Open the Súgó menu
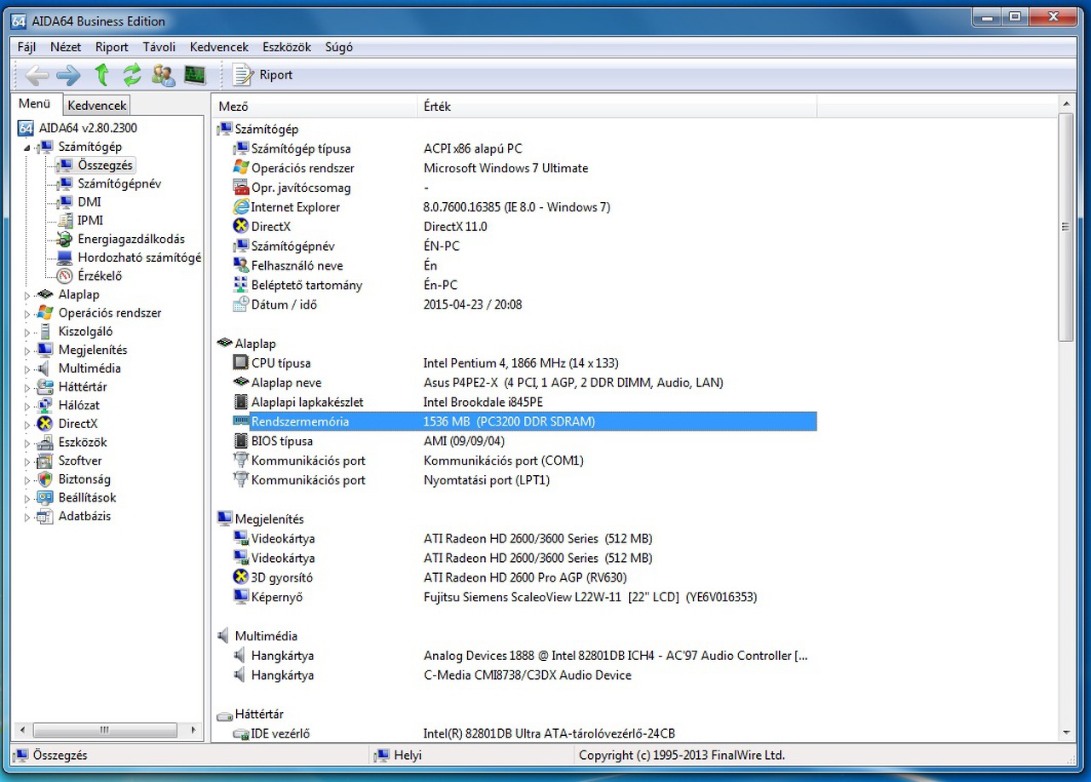 coord(339,47)
